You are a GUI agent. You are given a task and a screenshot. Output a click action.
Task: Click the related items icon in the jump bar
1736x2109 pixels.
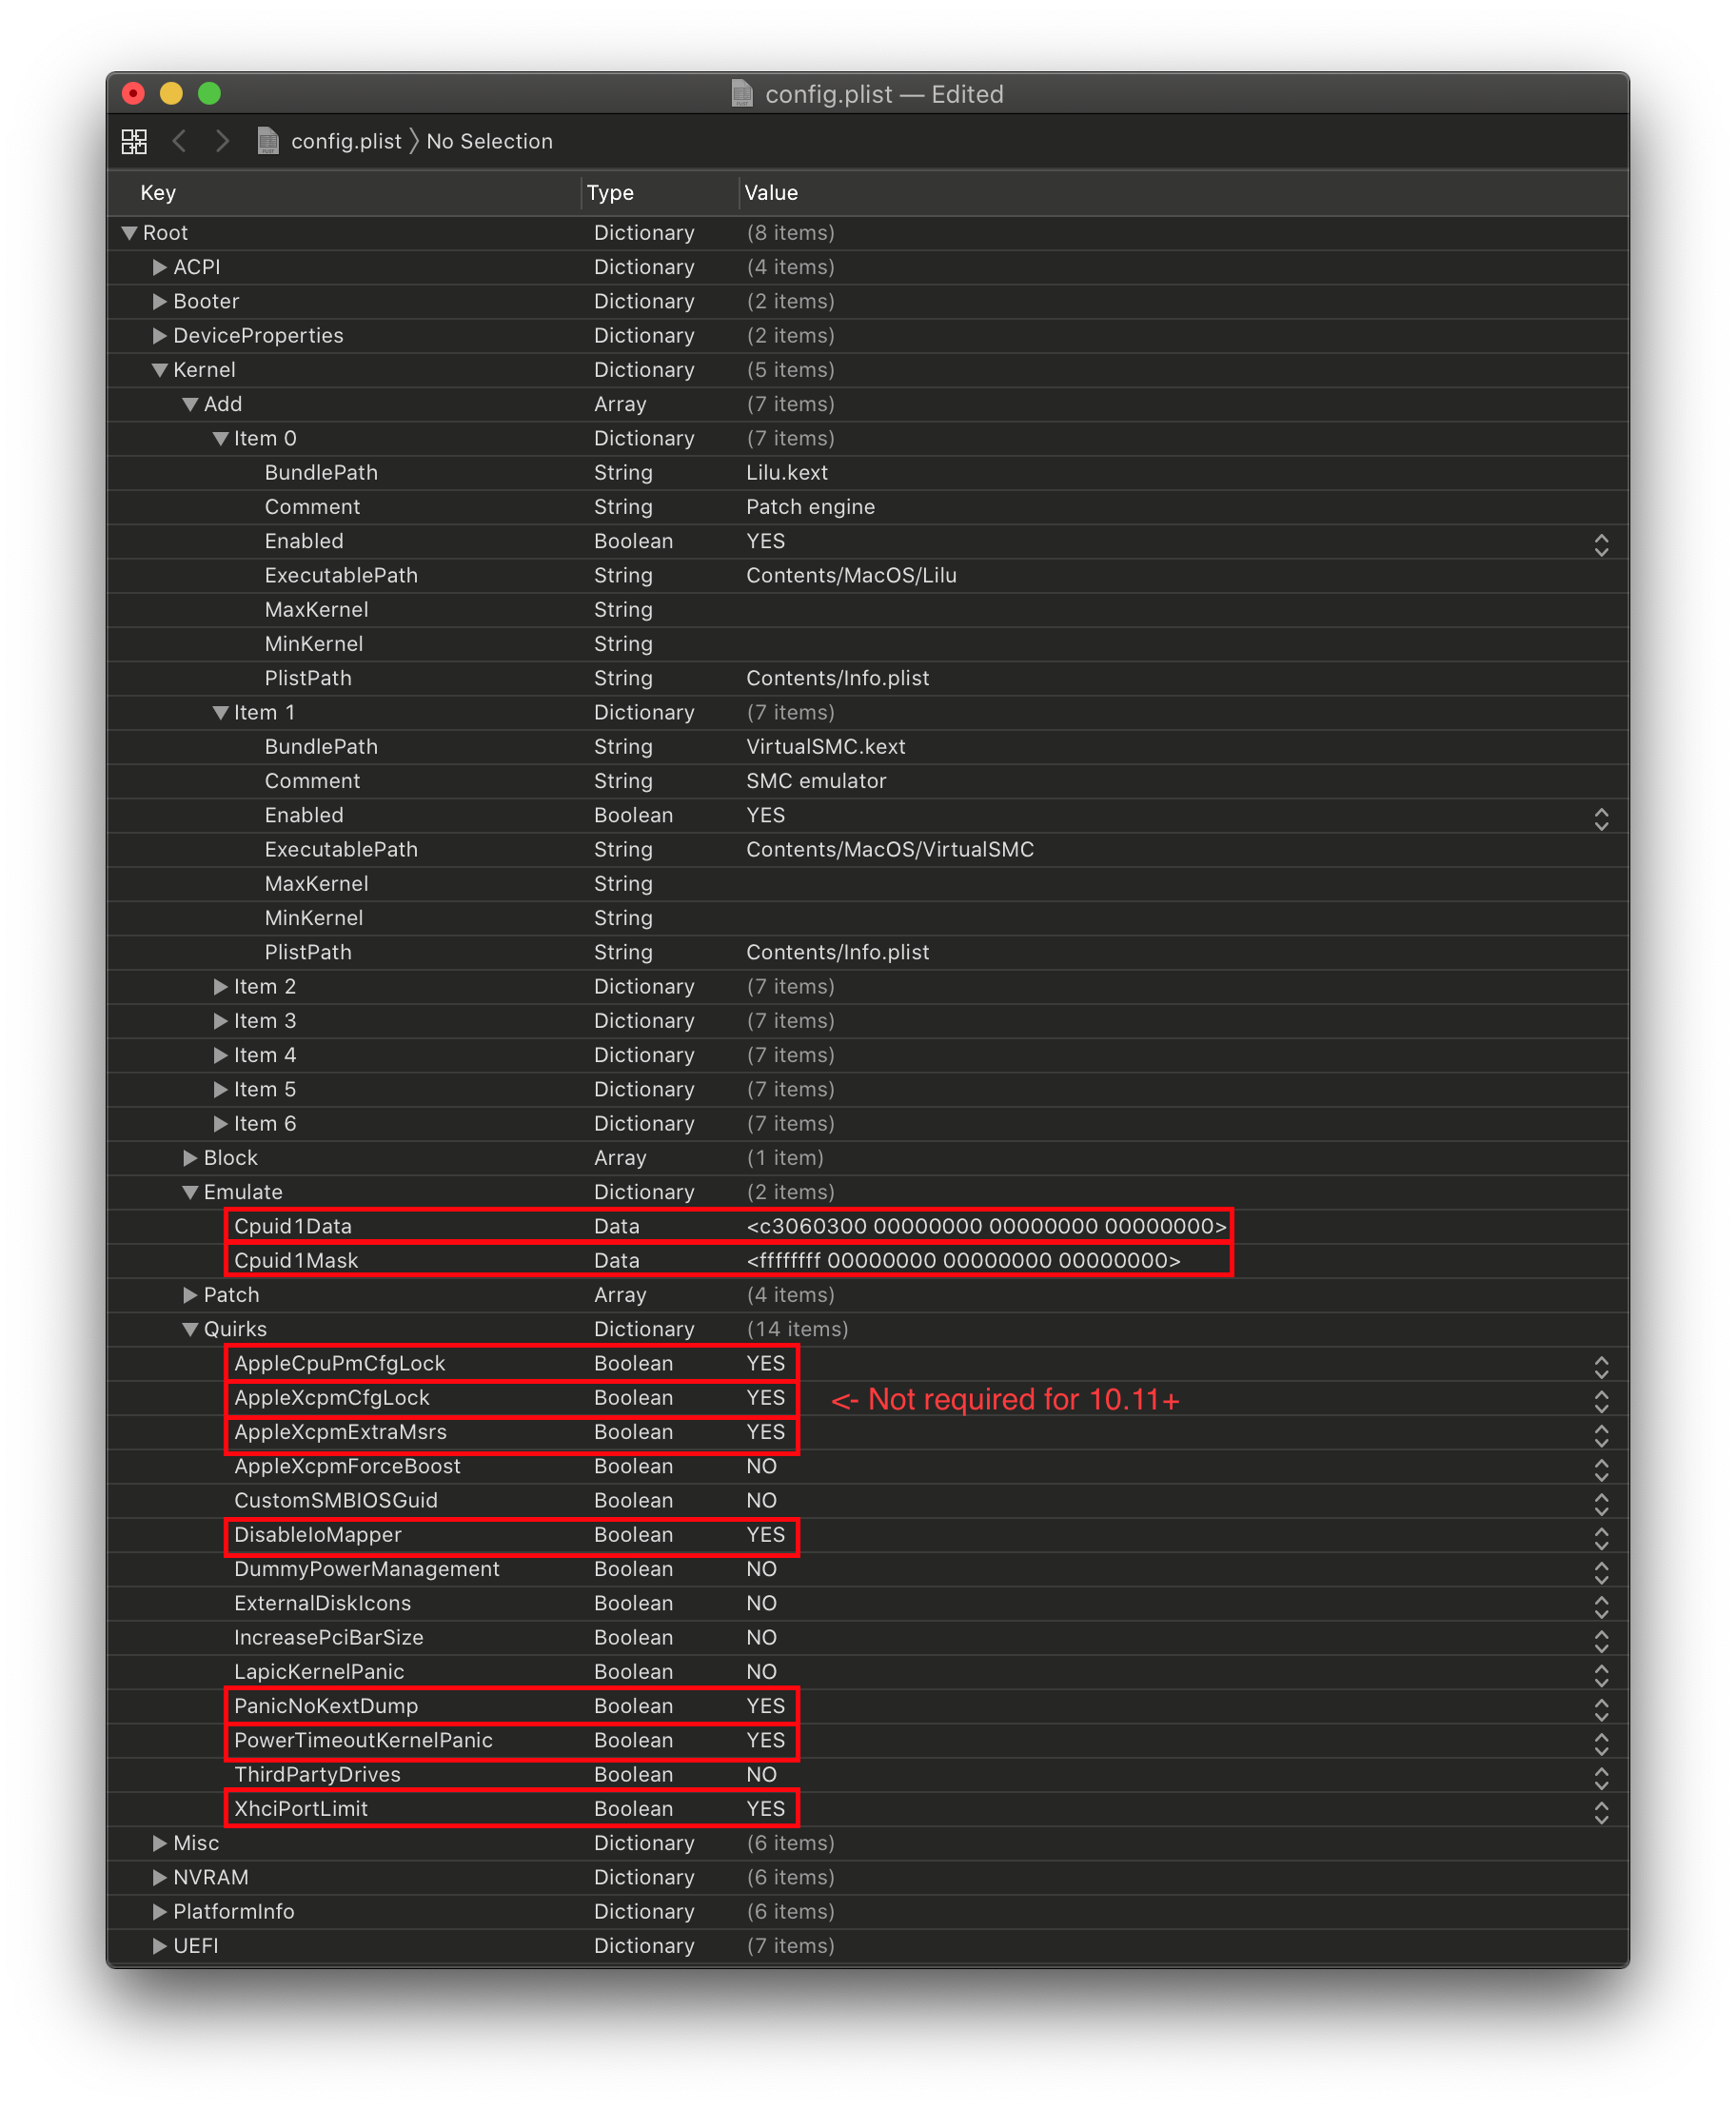click(133, 141)
